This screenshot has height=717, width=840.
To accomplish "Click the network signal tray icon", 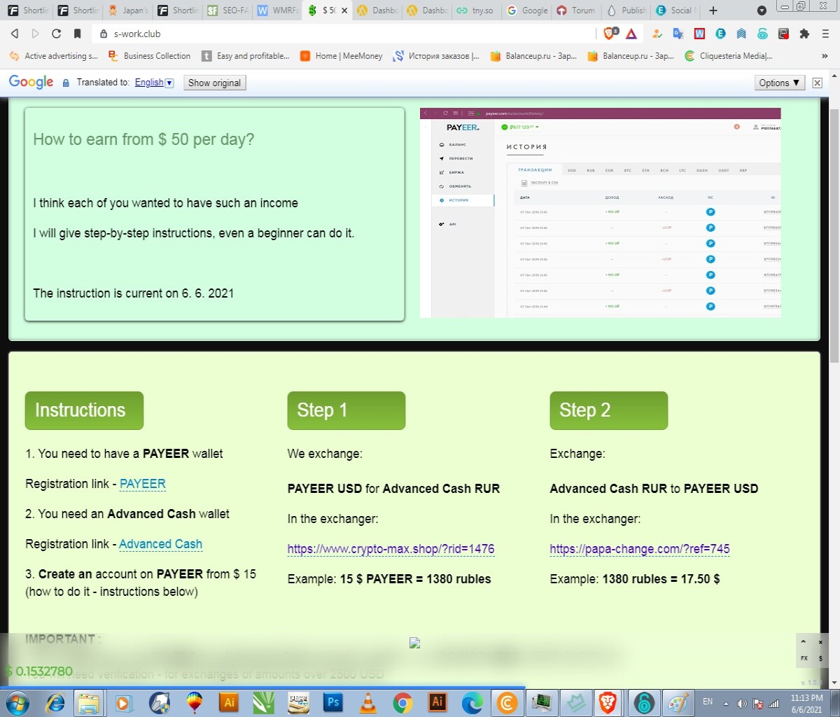I will 773,704.
